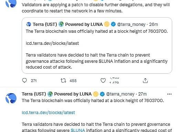This screenshot has height=132, width=177.
Task: Open the quoted tweet card about halted blockchain
Action: pyautogui.click(x=97, y=45)
